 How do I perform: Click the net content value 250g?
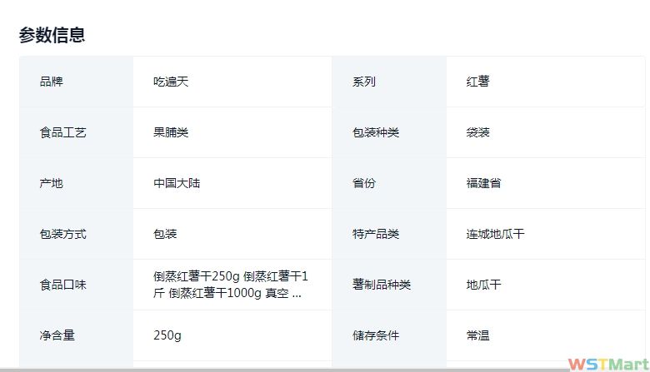[167, 335]
